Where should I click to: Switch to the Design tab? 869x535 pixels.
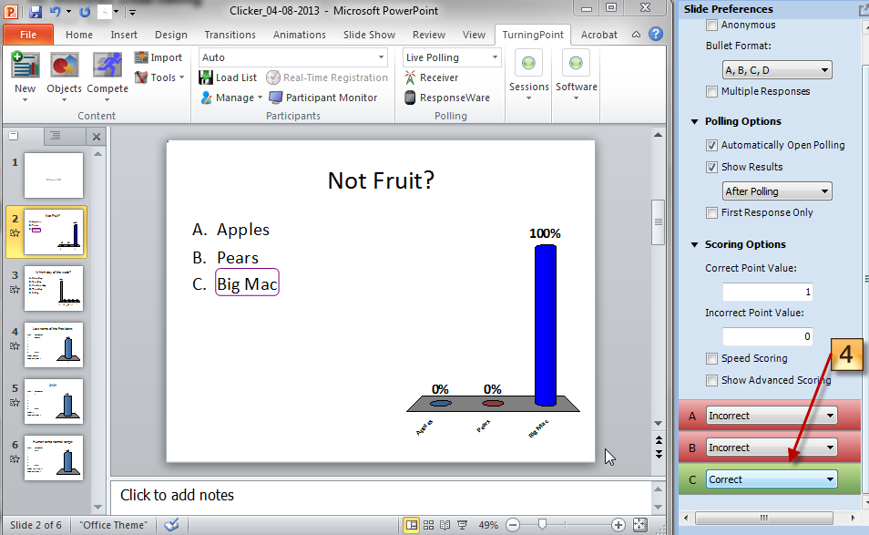coord(170,35)
